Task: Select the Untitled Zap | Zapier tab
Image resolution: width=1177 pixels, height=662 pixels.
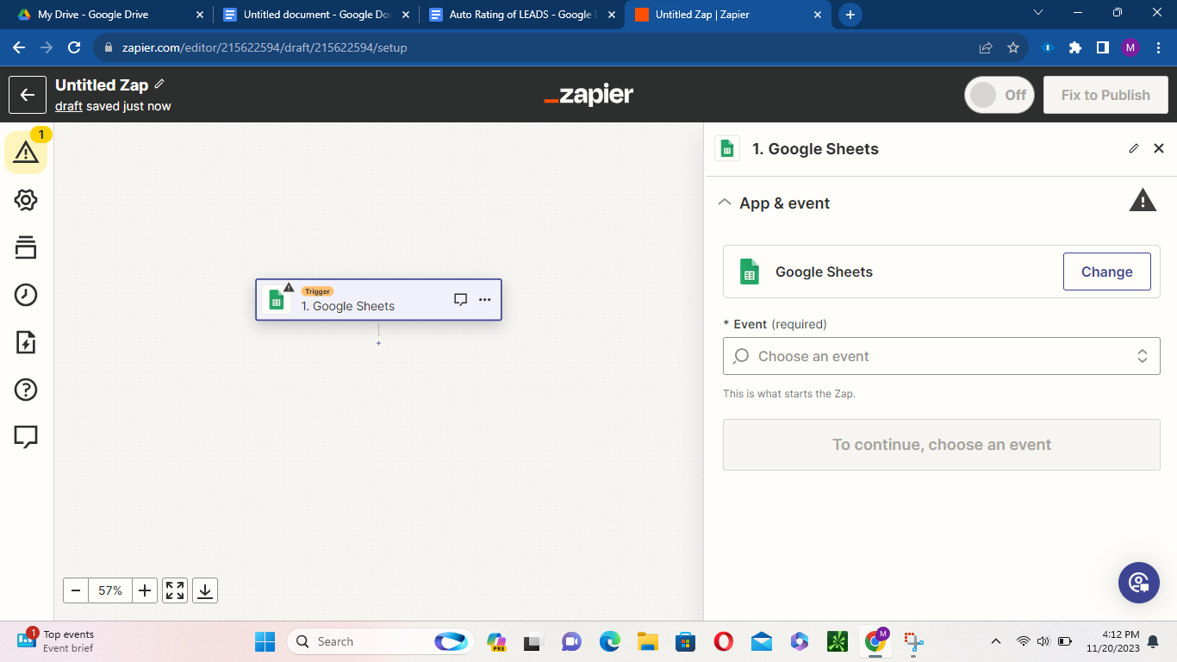Action: [729, 15]
